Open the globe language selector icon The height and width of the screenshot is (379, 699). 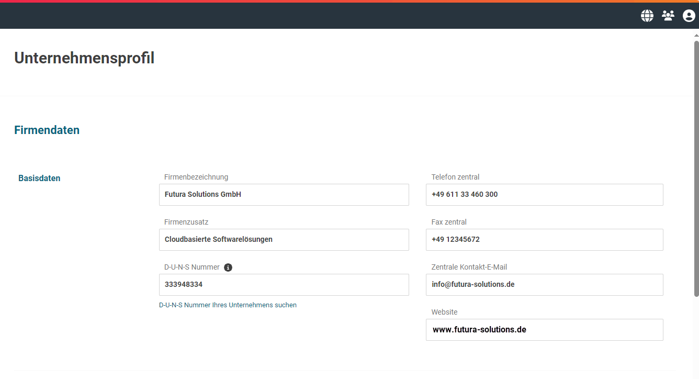click(647, 16)
